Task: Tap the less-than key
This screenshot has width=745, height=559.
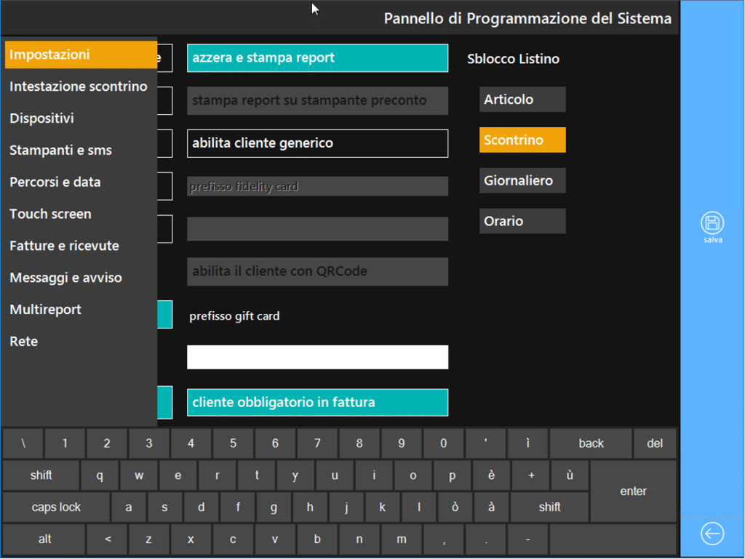Action: [108, 539]
